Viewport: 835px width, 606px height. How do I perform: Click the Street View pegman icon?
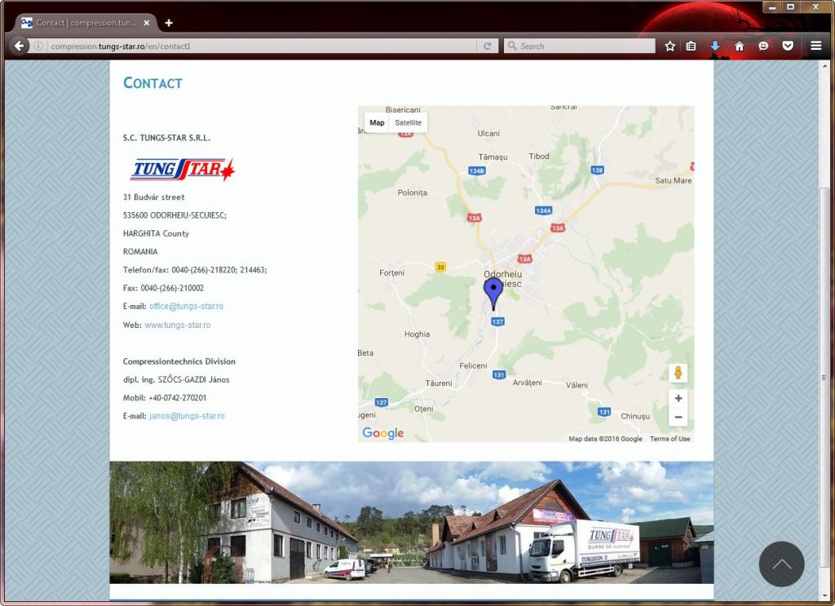pos(678,373)
